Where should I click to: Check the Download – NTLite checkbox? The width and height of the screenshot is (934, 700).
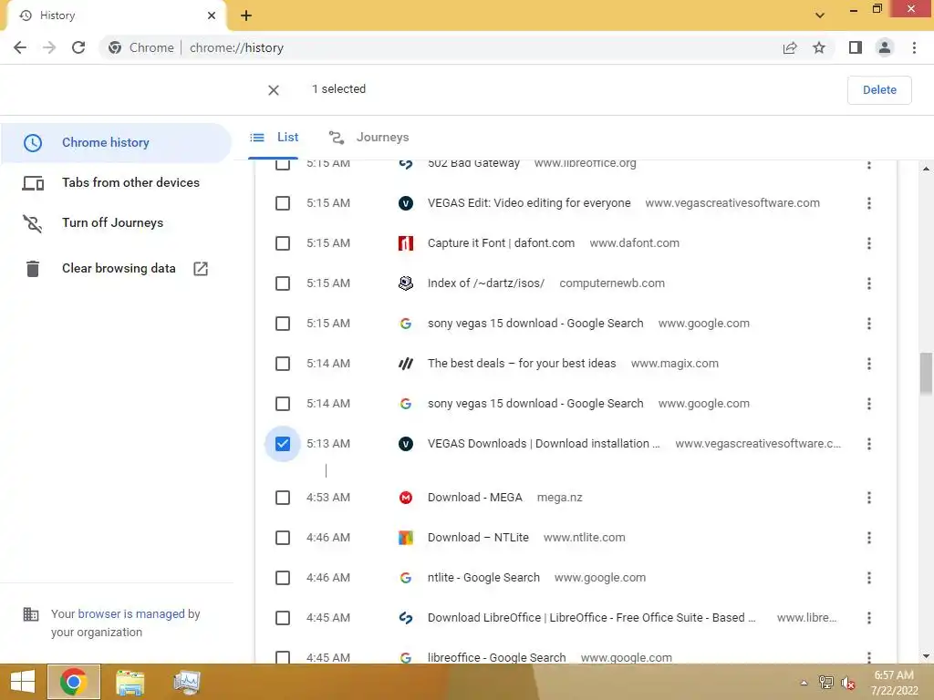(283, 538)
